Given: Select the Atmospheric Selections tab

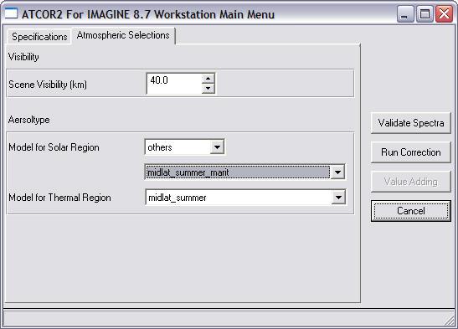Looking at the screenshot, I should click(x=123, y=35).
